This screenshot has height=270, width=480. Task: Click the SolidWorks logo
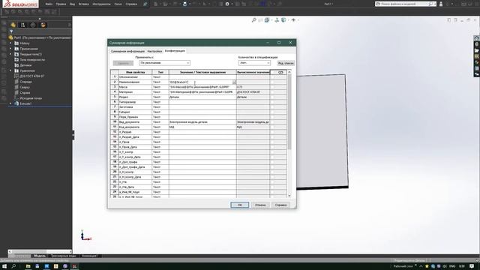click(20, 4)
